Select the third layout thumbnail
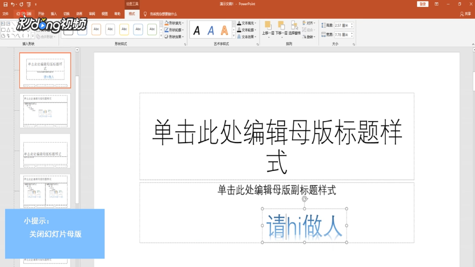Viewport: 475px width, 267px height. [45, 151]
